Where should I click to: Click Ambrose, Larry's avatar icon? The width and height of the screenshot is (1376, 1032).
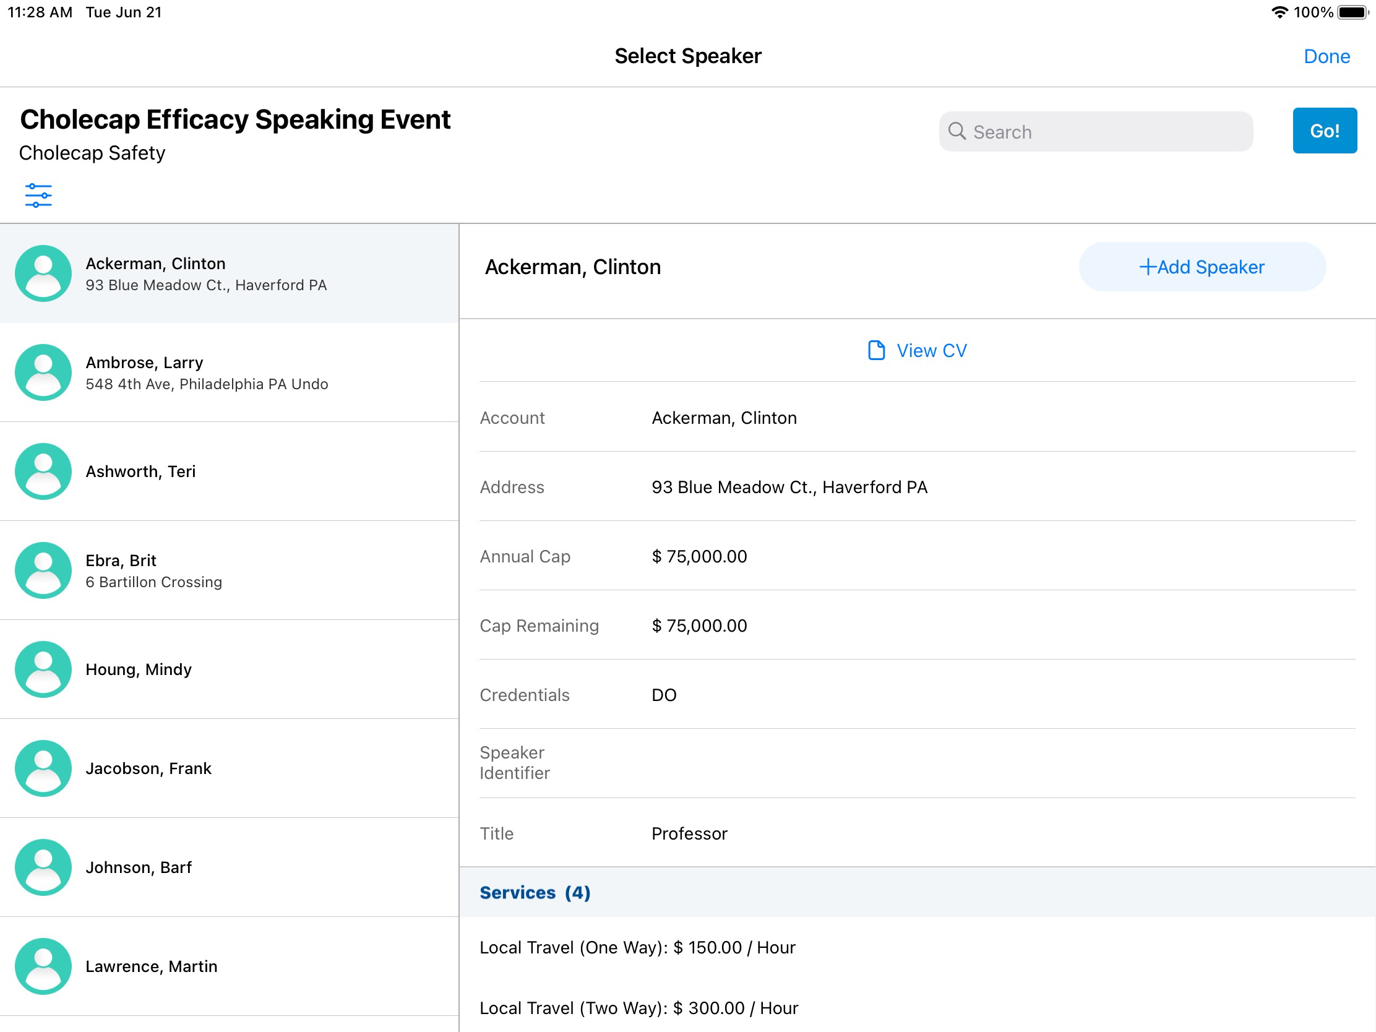click(x=43, y=372)
